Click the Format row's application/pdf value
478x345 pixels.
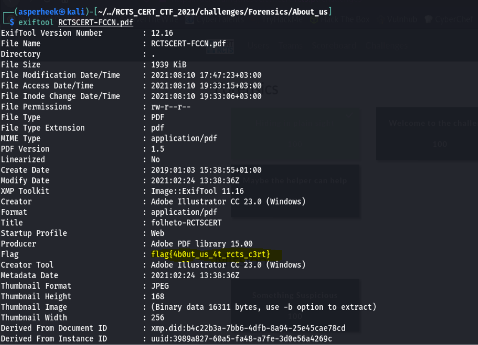(184, 212)
